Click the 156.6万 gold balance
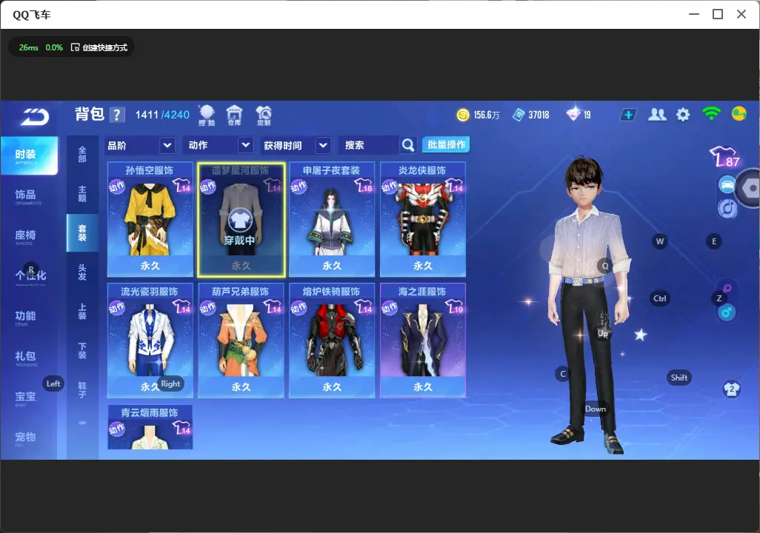The image size is (760, 533). (x=487, y=115)
